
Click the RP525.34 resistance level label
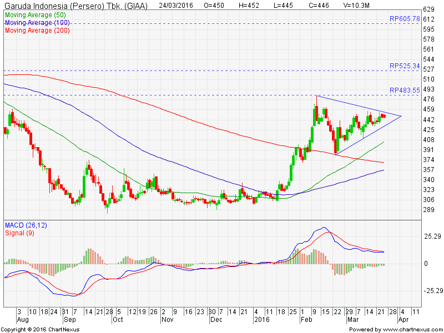pyautogui.click(x=404, y=65)
